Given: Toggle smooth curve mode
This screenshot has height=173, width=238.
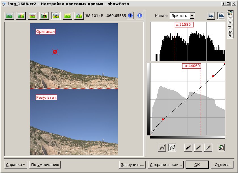Looking at the screenshot, I should pyautogui.click(x=172, y=147).
